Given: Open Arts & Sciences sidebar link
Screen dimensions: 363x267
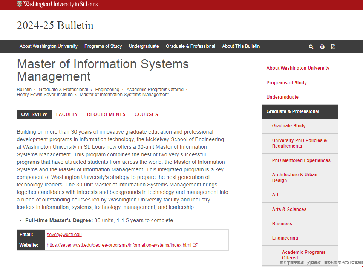Looking at the screenshot, I should pyautogui.click(x=300, y=209).
